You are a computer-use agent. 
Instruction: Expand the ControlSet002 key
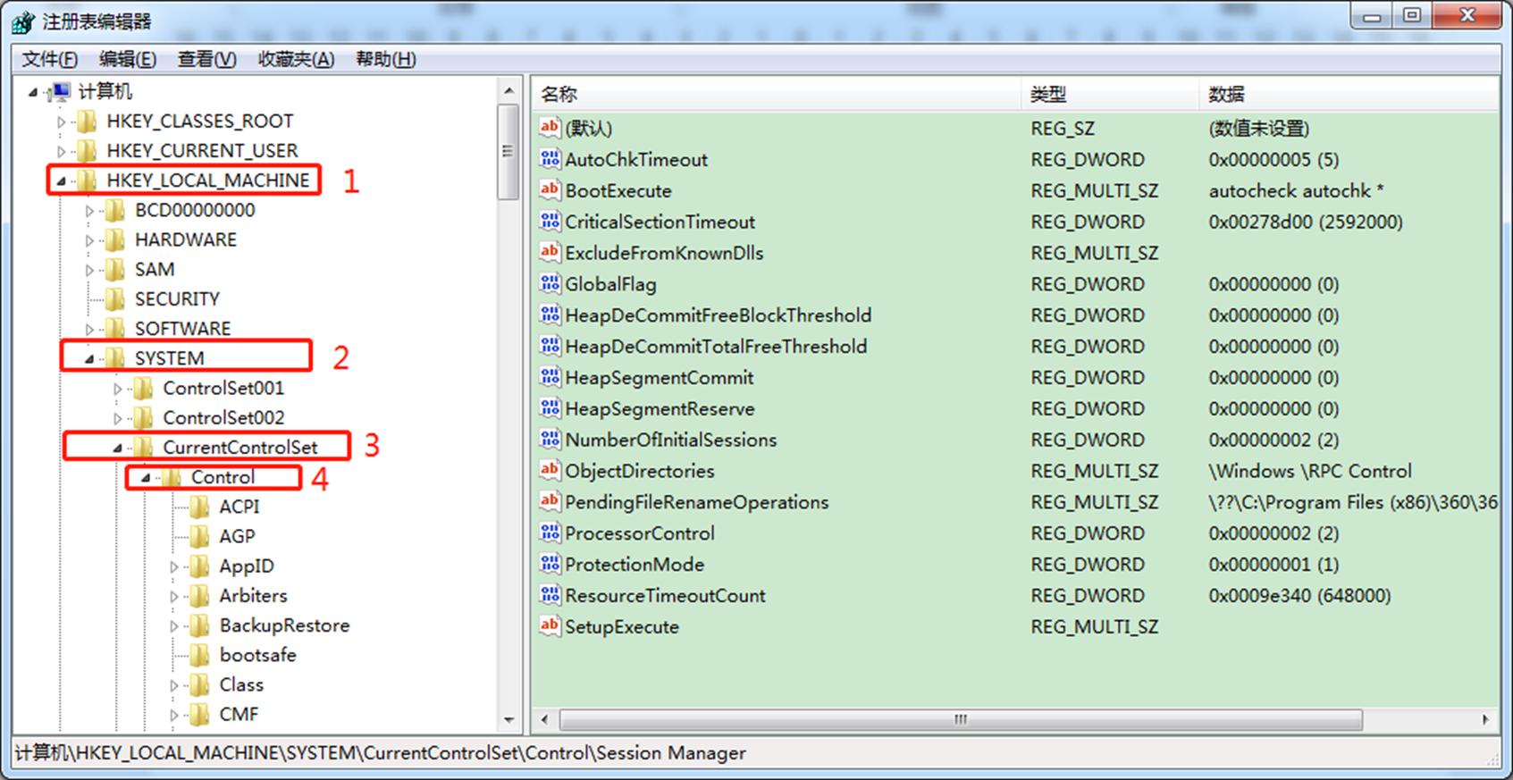coord(118,418)
